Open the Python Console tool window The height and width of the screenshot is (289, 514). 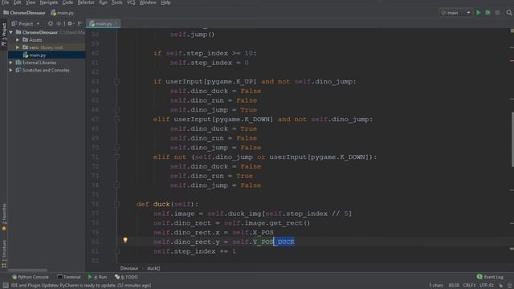pyautogui.click(x=31, y=277)
